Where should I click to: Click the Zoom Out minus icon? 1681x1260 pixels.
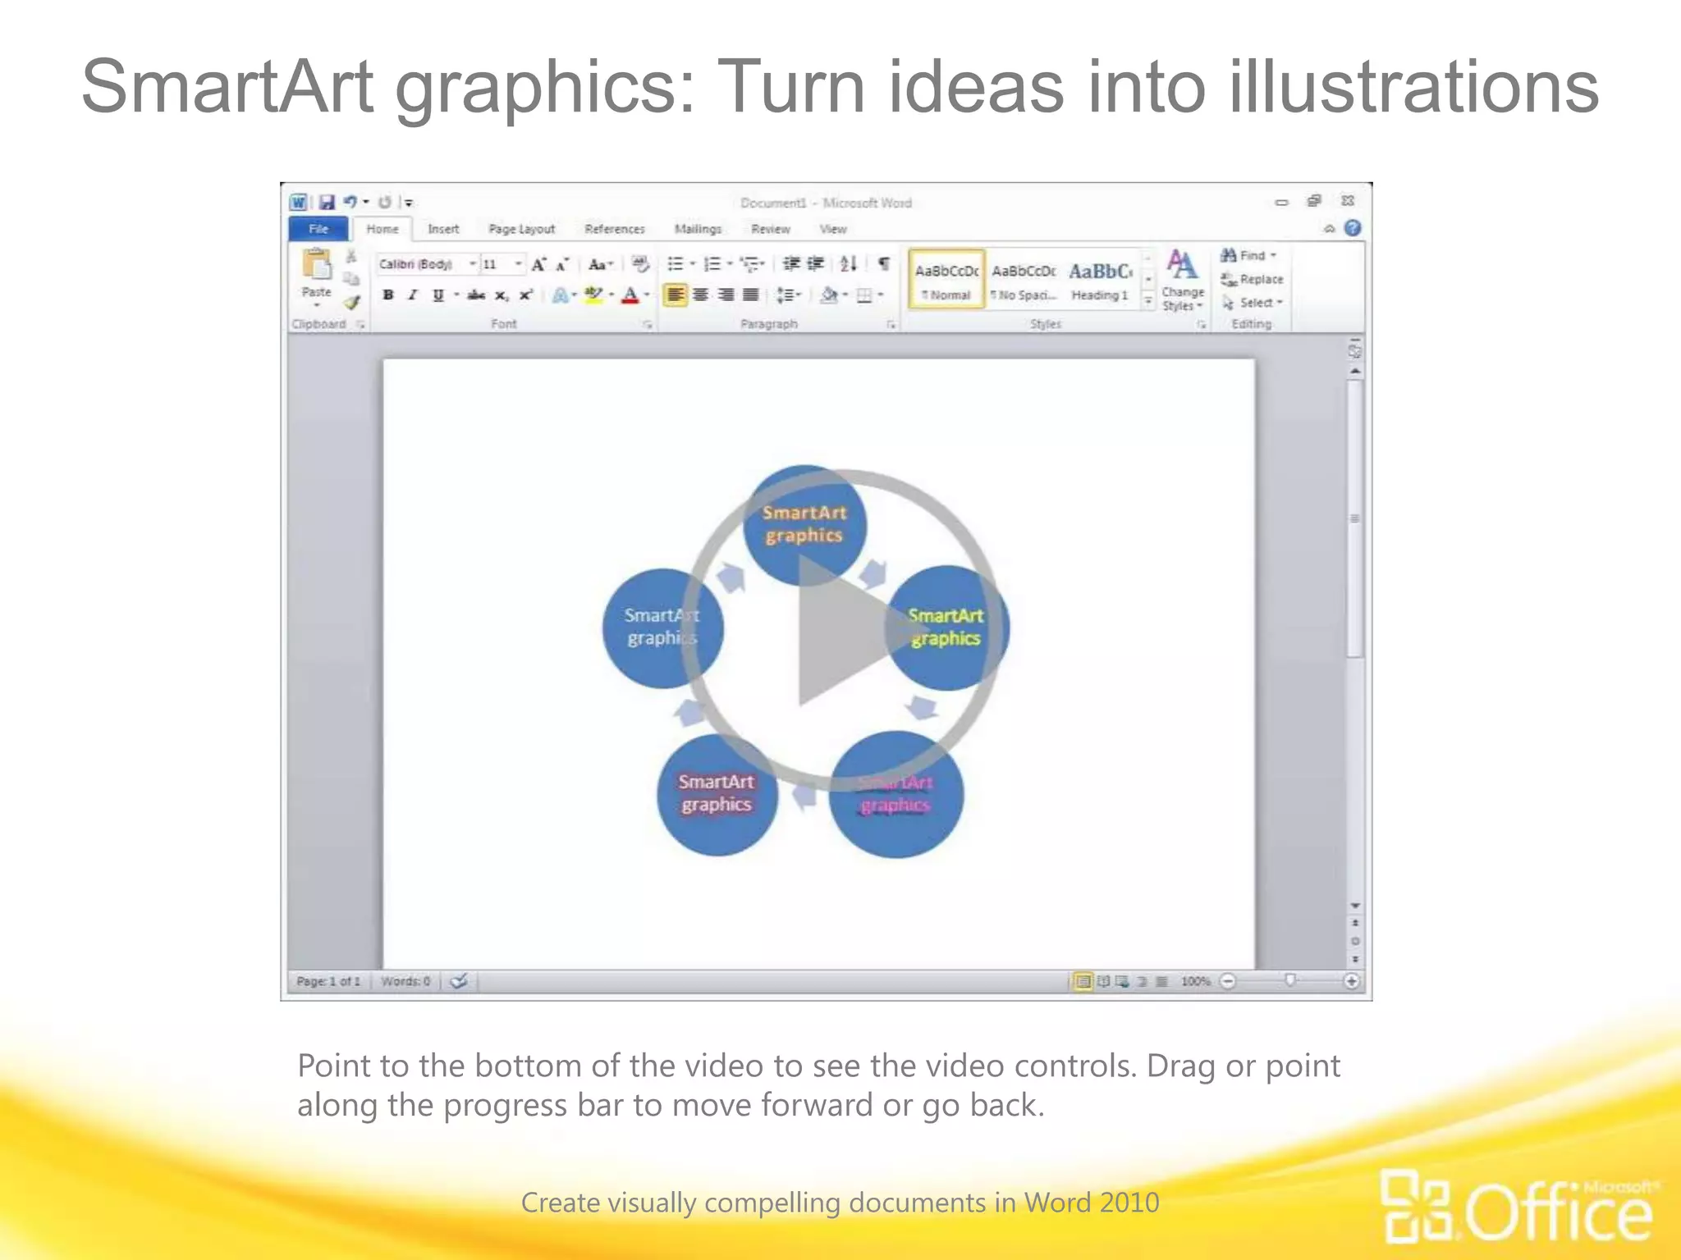tap(1228, 981)
